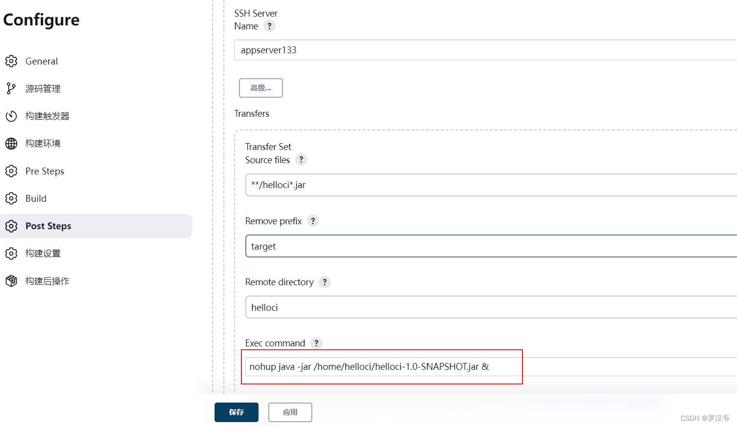Click the 构建环境 globe icon
737x426 pixels.
click(x=11, y=144)
